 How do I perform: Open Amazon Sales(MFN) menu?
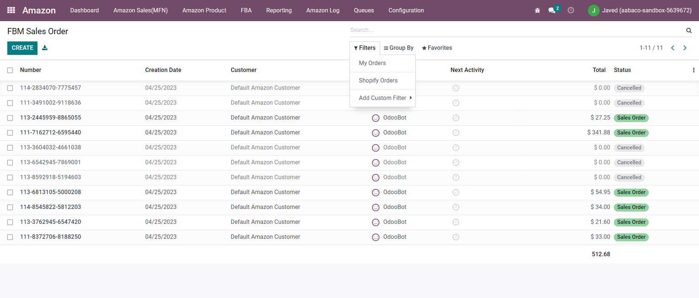(141, 10)
